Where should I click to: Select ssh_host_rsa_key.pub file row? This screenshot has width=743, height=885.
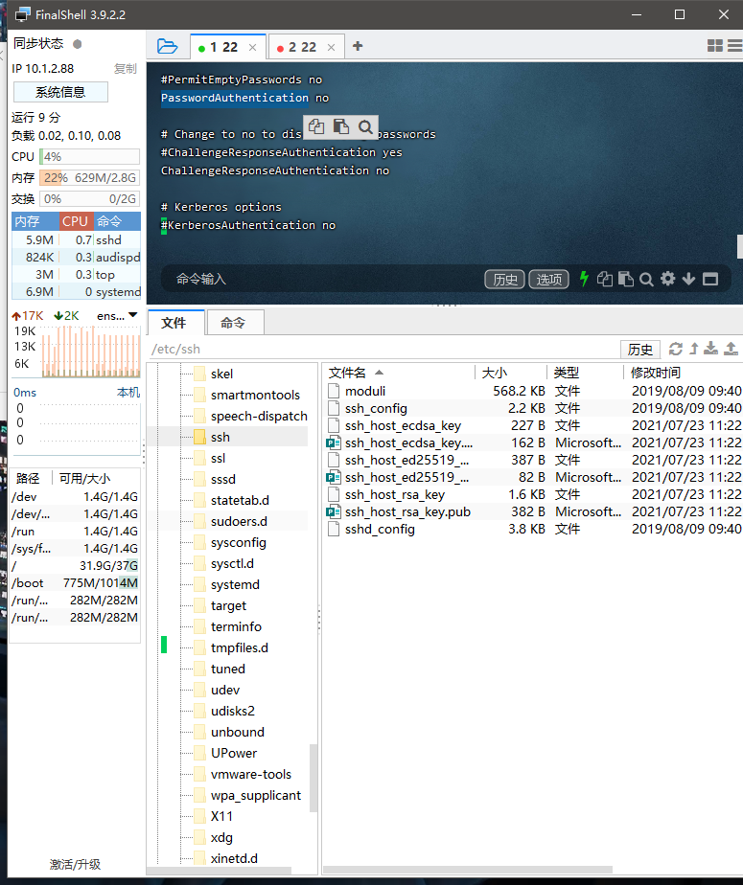click(533, 511)
